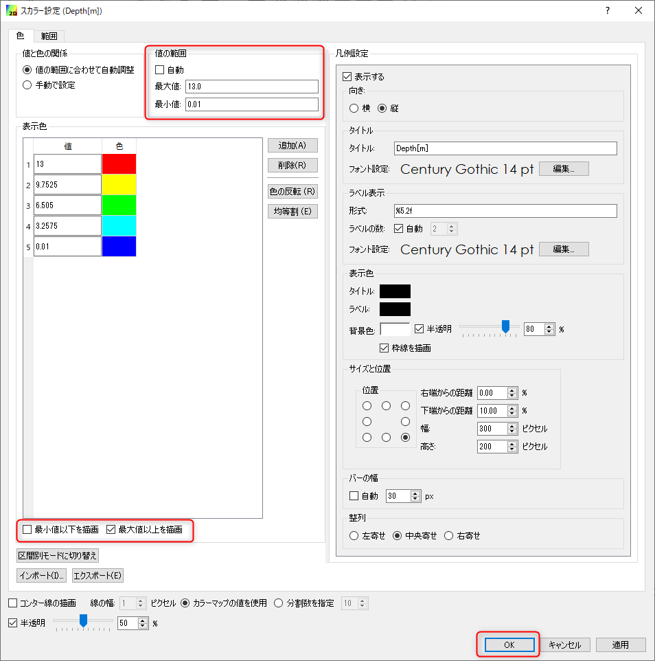Select the top-left 位置 radio button
This screenshot has height=661, width=655.
click(367, 405)
